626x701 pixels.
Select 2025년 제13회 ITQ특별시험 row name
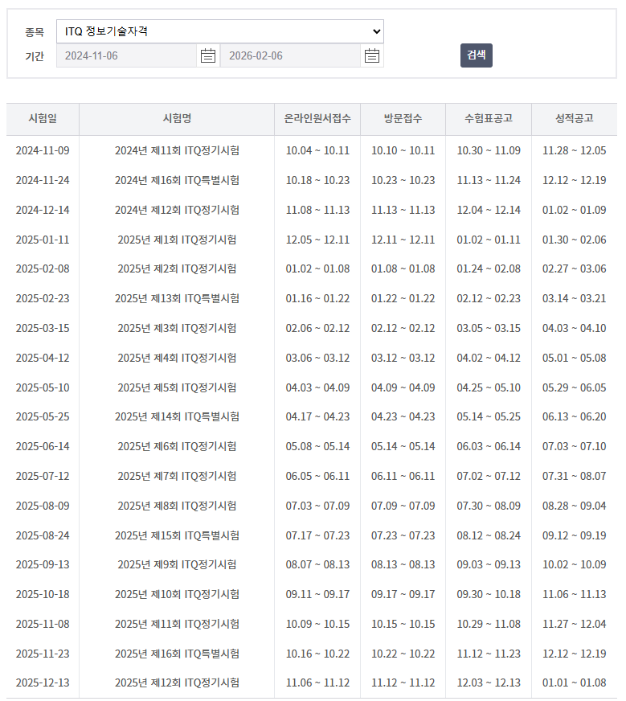177,298
